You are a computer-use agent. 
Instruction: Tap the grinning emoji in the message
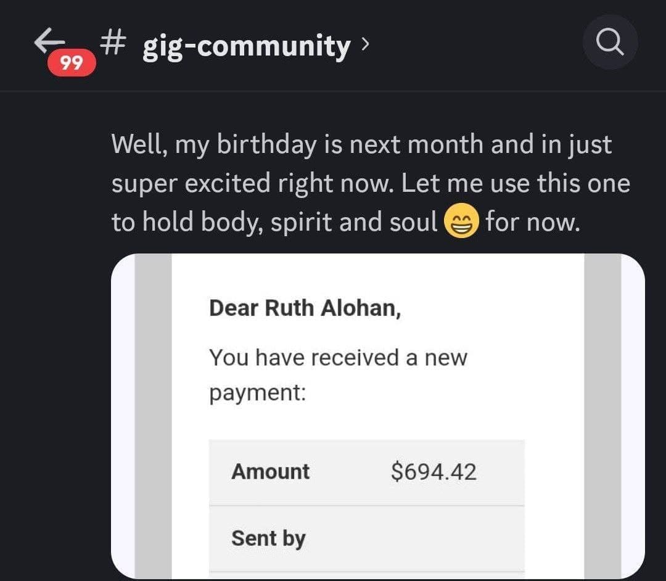pyautogui.click(x=461, y=220)
